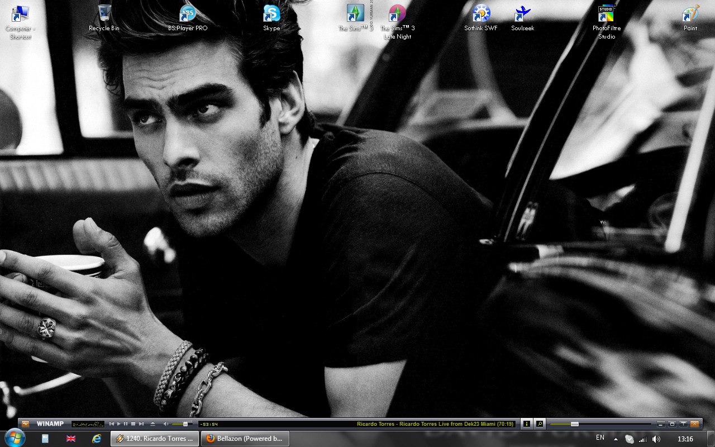
Task: Launch Skype from the desktop
Action: pos(271,13)
